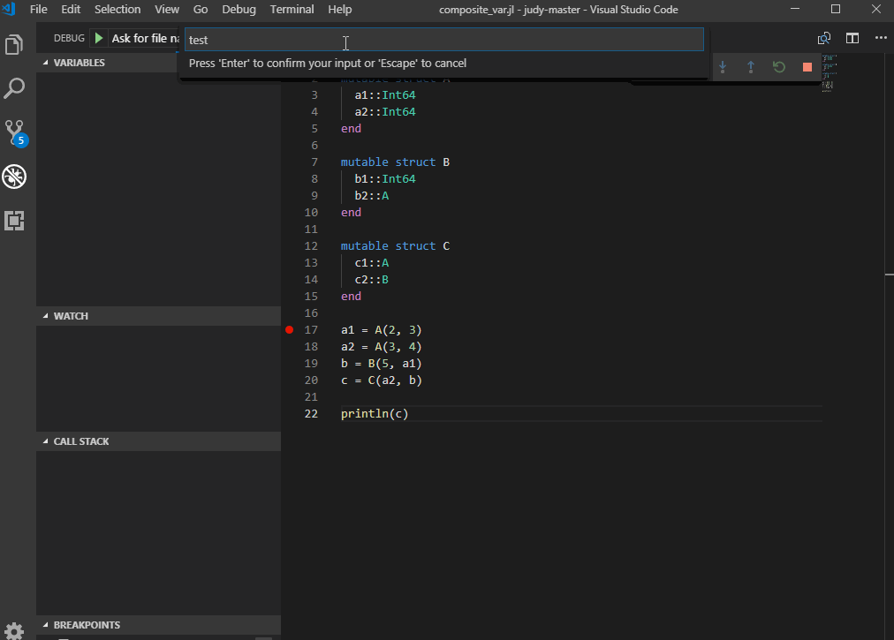Open the Selection menu
This screenshot has height=640, width=894.
[117, 9]
